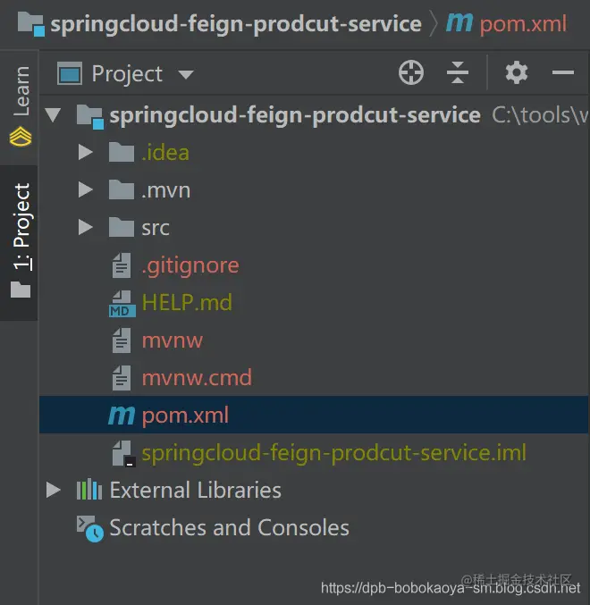The image size is (590, 605).
Task: Expand the src folder arrow
Action: pyautogui.click(x=85, y=227)
